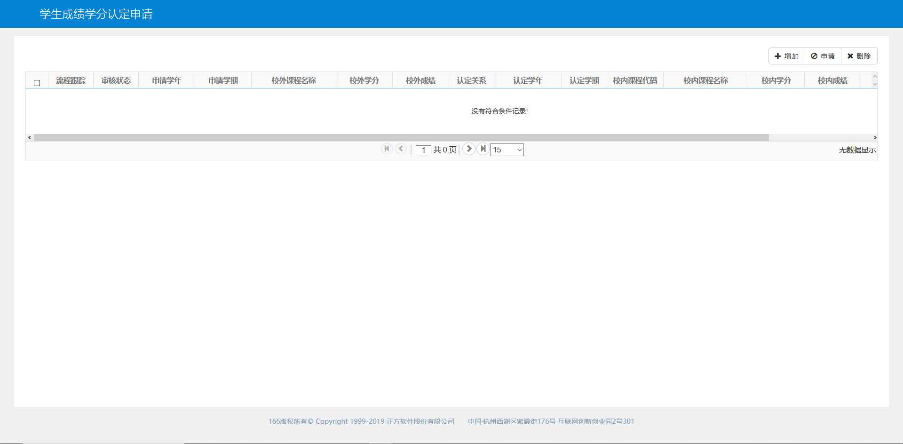Screen dimensions: 903x444
Task: Sort by 校内成绩 column header
Action: click(833, 80)
